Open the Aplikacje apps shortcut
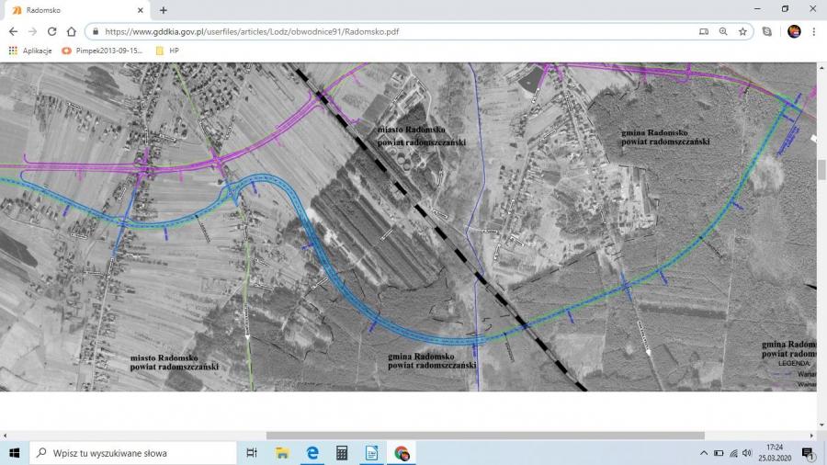This screenshot has height=465, width=827. (x=30, y=51)
